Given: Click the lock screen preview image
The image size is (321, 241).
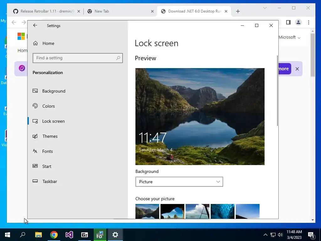Looking at the screenshot, I should click(200, 116).
